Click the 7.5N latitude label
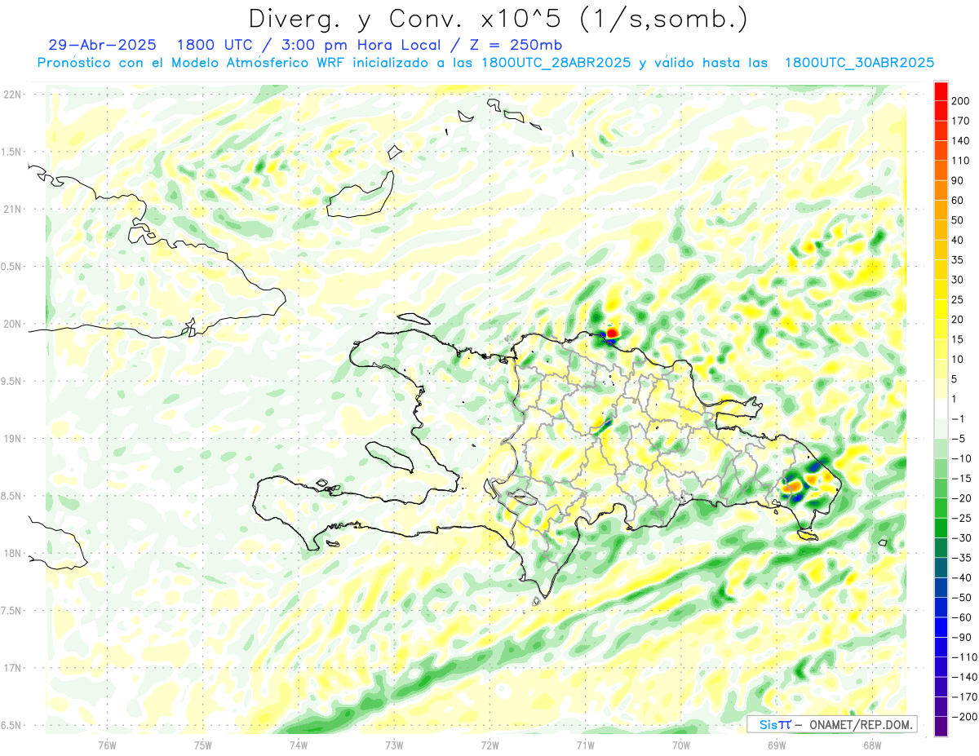 click(x=11, y=611)
